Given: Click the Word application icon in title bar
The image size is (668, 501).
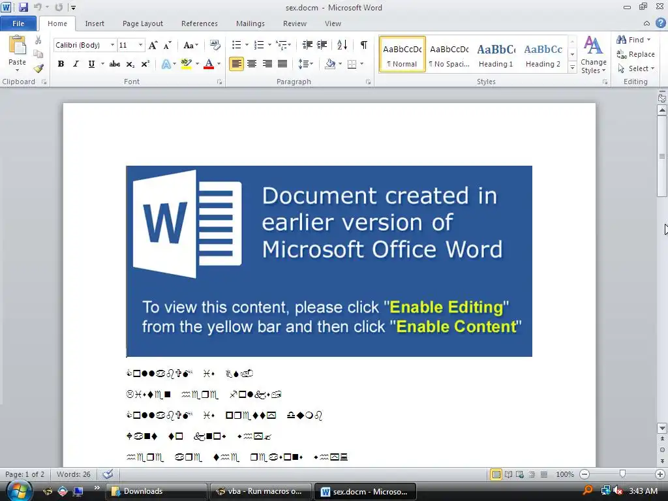Looking at the screenshot, I should pyautogui.click(x=6, y=7).
